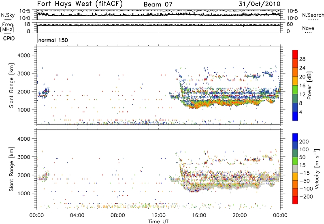
Task: Click the "Time UT" axis title
Action: (158, 222)
